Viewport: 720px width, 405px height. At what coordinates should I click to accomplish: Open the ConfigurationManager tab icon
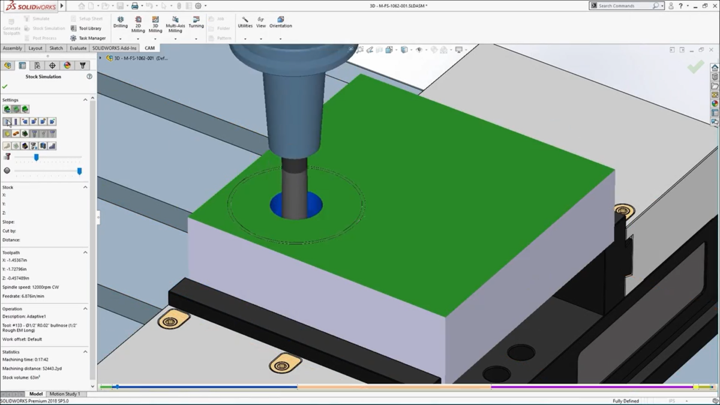pyautogui.click(x=37, y=65)
